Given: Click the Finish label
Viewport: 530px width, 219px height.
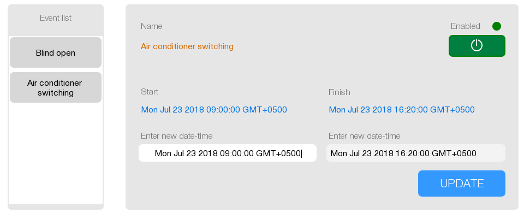Looking at the screenshot, I should pyautogui.click(x=340, y=92).
